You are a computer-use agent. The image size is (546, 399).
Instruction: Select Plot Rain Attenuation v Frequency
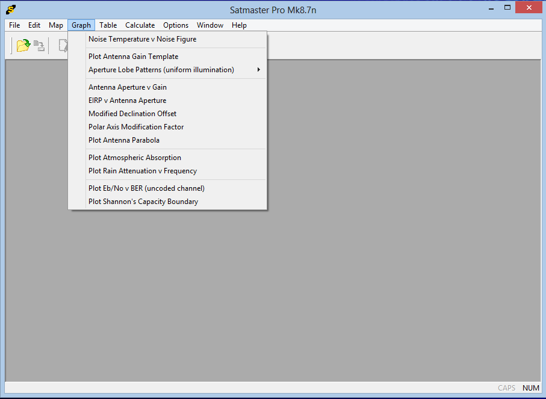167,170
